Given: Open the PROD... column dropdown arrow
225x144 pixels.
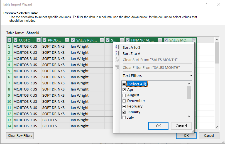Looking at the screenshot, I should pos(67,40).
